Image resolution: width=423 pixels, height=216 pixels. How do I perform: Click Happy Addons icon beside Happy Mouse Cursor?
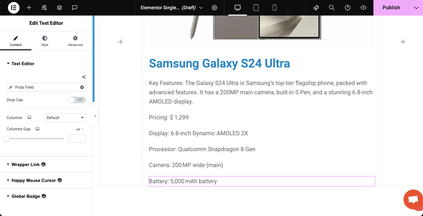click(x=60, y=180)
